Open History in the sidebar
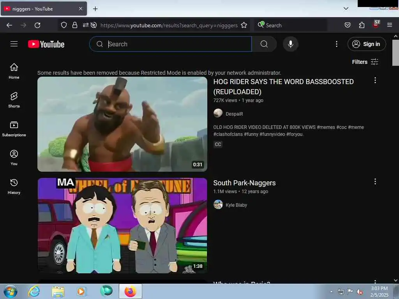399x299 pixels. point(14,186)
